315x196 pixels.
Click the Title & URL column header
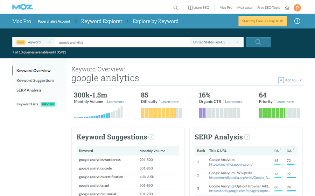pos(218,151)
